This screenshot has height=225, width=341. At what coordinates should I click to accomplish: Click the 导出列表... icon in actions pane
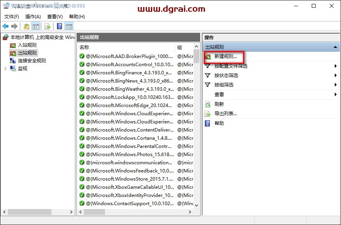click(208, 114)
